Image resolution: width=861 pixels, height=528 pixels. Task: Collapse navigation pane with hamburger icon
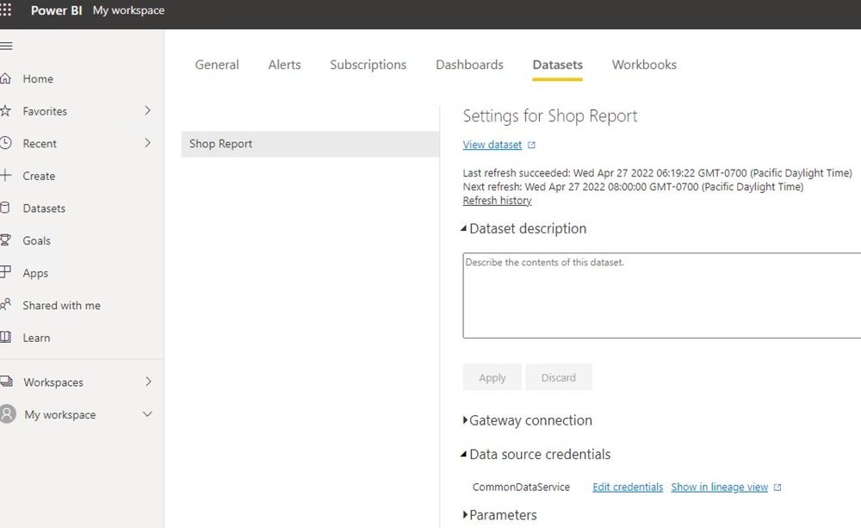click(x=6, y=47)
